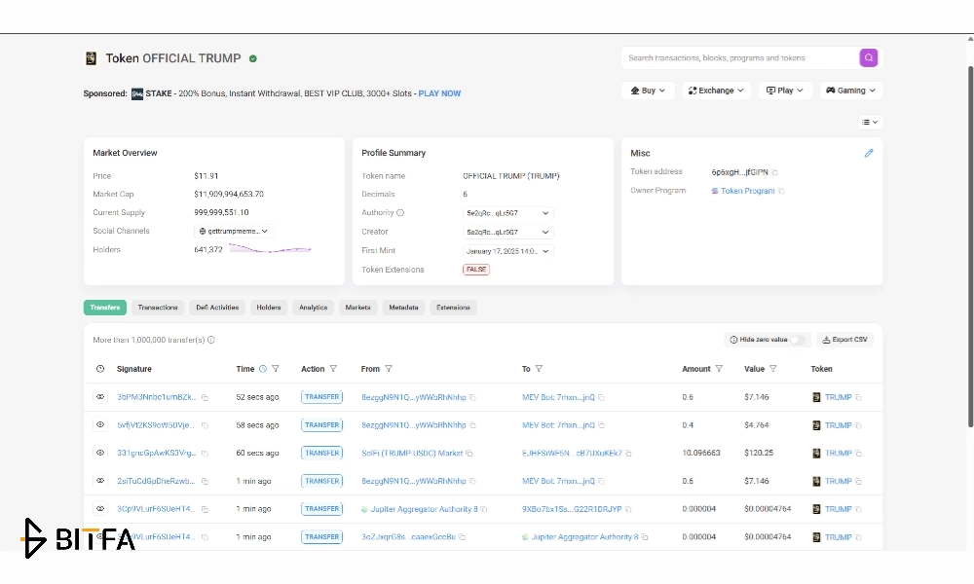The height and width of the screenshot is (584, 974).
Task: Click the search transactions input field
Action: pyautogui.click(x=740, y=57)
